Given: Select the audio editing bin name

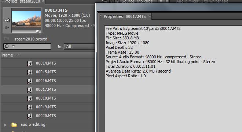Looking at the screenshot, I should 33,124.
